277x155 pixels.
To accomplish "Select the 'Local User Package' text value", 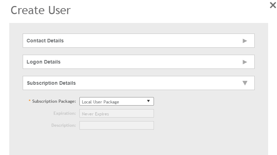I will (x=100, y=102).
